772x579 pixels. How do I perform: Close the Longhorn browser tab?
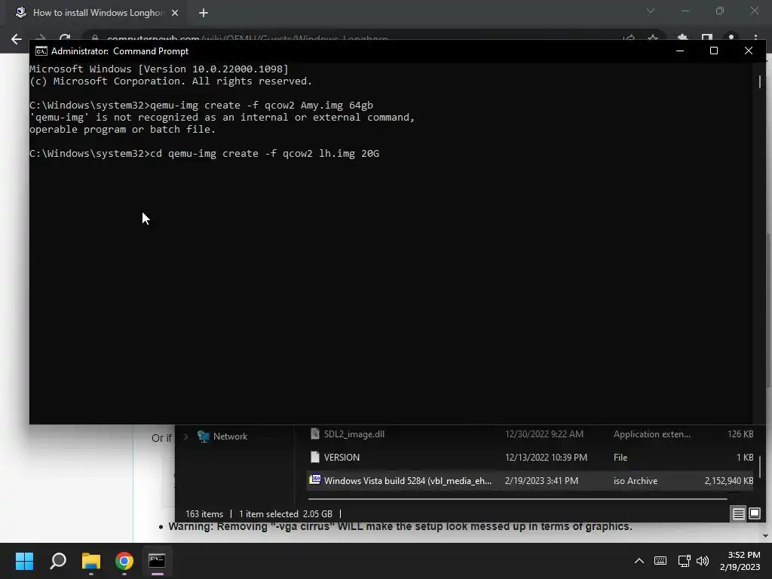[x=175, y=13]
